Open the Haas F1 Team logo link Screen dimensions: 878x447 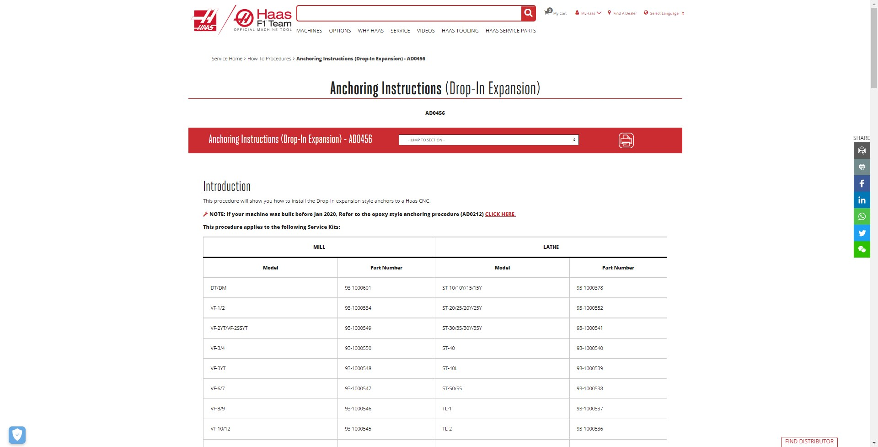pyautogui.click(x=262, y=20)
